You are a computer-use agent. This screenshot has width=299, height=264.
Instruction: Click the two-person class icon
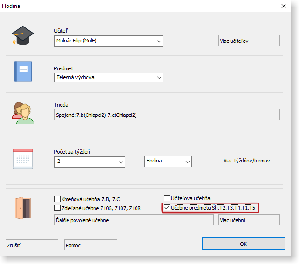[23, 113]
